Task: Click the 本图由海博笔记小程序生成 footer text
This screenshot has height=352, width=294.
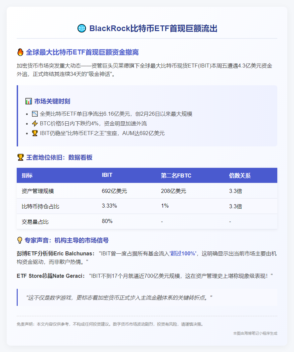Action: pyautogui.click(x=256, y=333)
